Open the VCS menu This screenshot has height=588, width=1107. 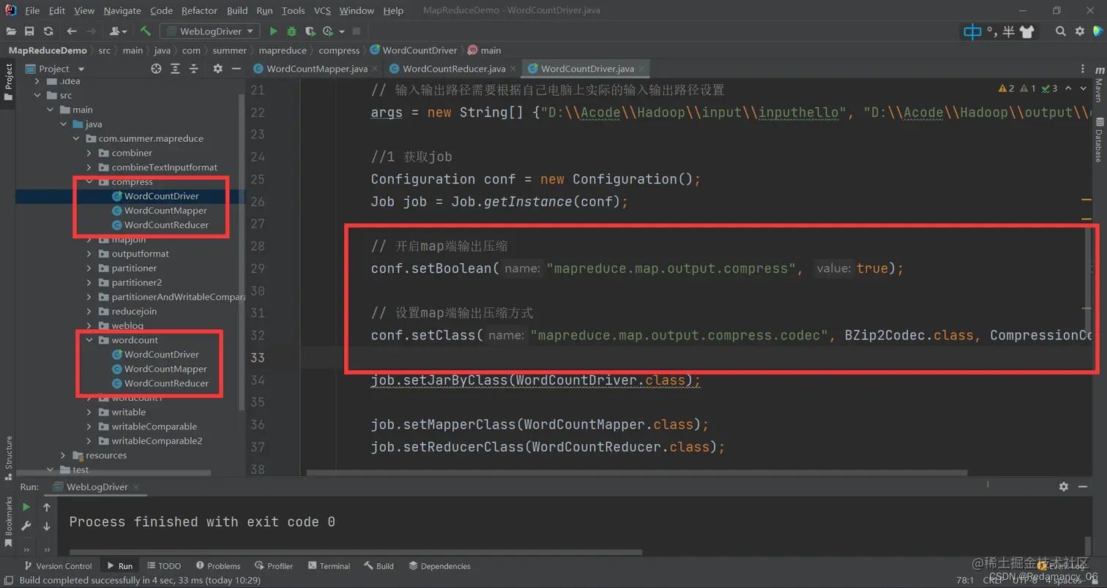(322, 11)
